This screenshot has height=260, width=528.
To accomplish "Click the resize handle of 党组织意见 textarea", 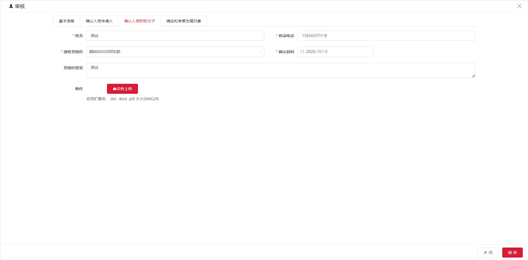I will 473,76.
